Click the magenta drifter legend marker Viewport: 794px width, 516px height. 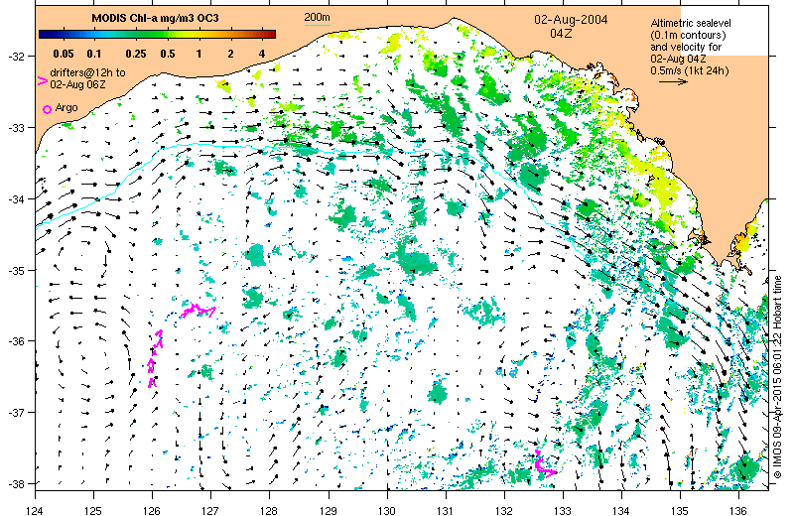pos(43,80)
